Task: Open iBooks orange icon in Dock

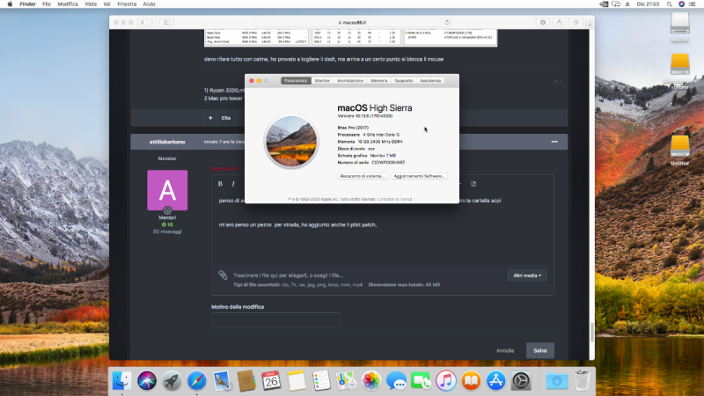Action: point(471,381)
